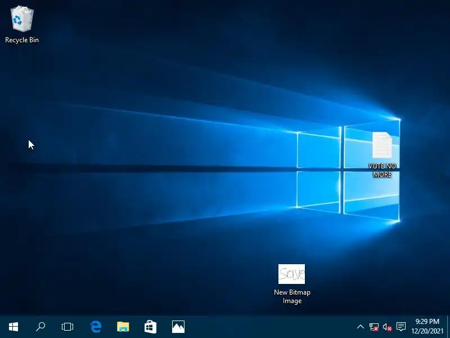Open the Photos app from taskbar
Screen dimensions: 450x338
click(178, 327)
